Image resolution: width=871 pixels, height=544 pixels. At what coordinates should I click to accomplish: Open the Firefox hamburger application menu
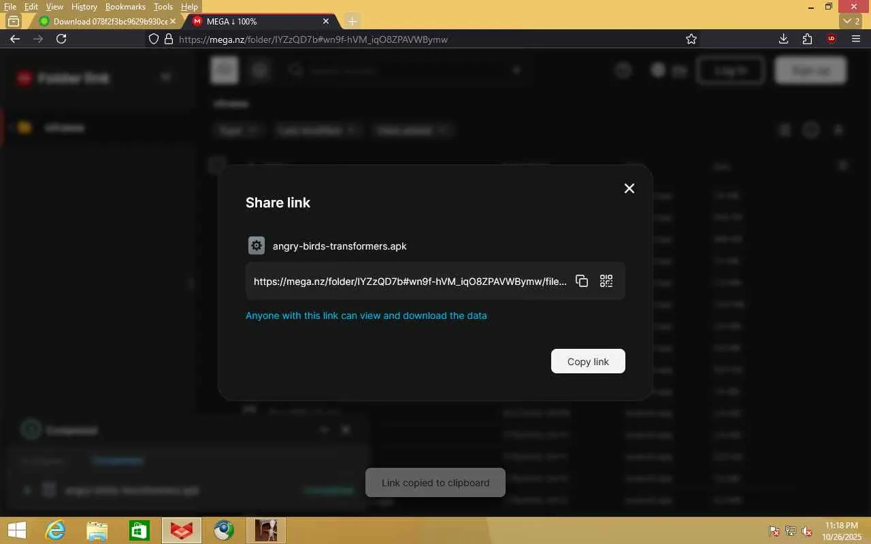point(856,39)
